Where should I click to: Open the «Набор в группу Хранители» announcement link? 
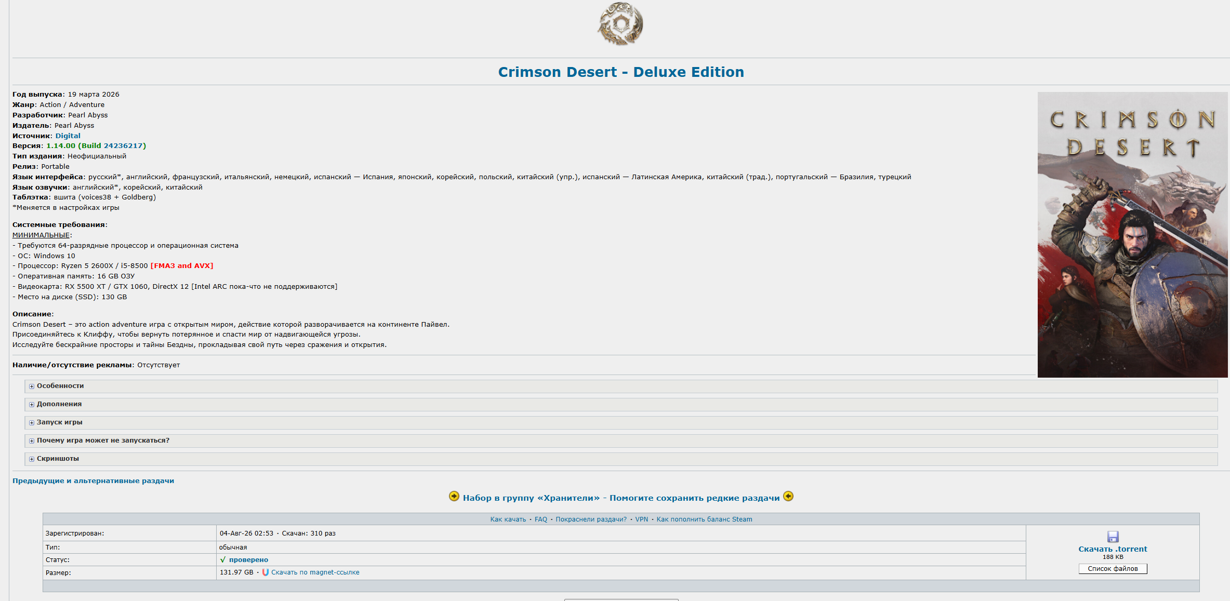click(621, 498)
